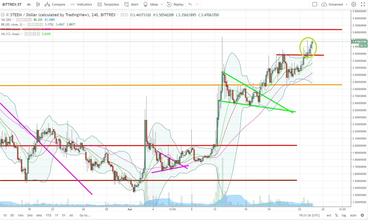Image resolution: width=368 pixels, height=220 pixels.
Task: Redo the last chart action
Action: (197, 4)
